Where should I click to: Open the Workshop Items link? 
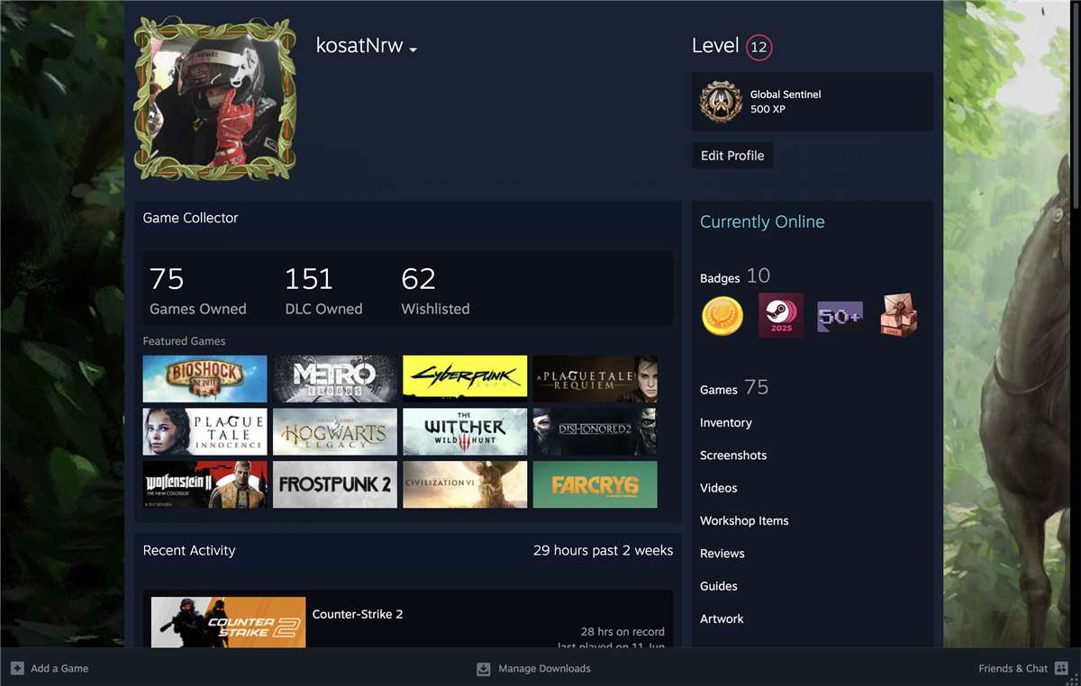click(x=744, y=520)
